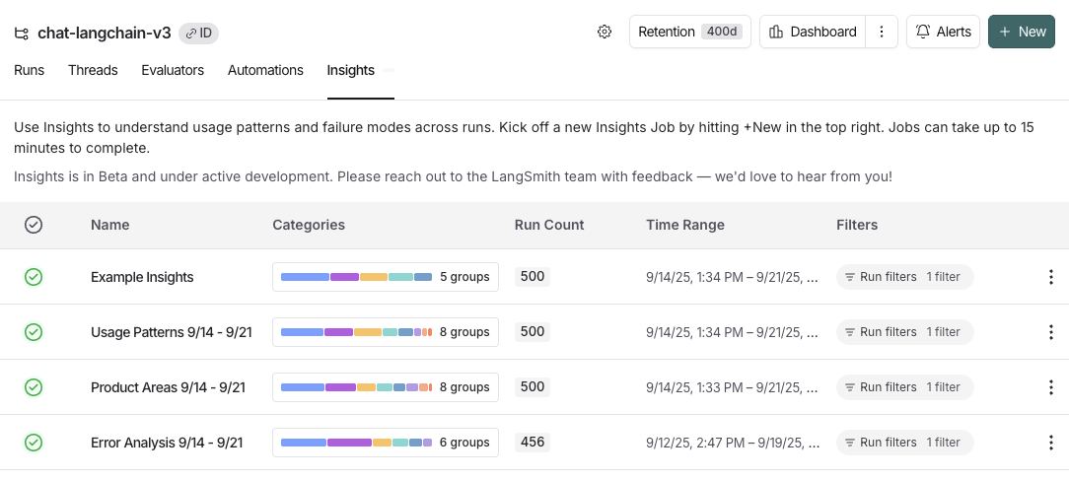1069x480 pixels.
Task: Switch to the Runs tab
Action: (30, 70)
